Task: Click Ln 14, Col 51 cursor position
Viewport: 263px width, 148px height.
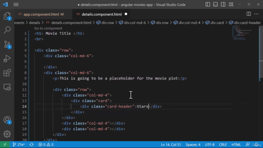Action: click(x=171, y=144)
